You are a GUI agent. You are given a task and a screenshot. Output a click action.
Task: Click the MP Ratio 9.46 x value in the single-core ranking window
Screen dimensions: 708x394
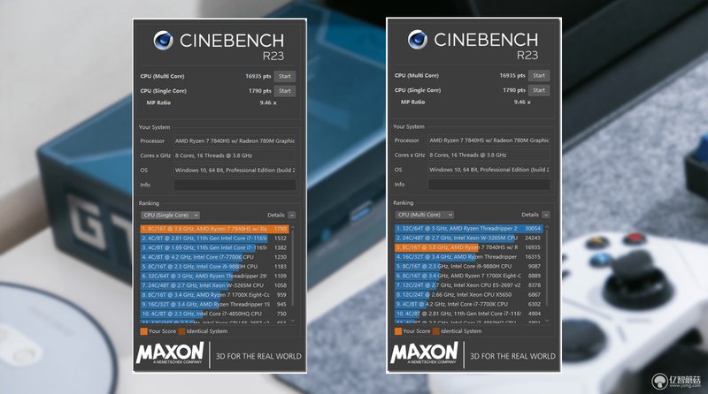pyautogui.click(x=268, y=102)
